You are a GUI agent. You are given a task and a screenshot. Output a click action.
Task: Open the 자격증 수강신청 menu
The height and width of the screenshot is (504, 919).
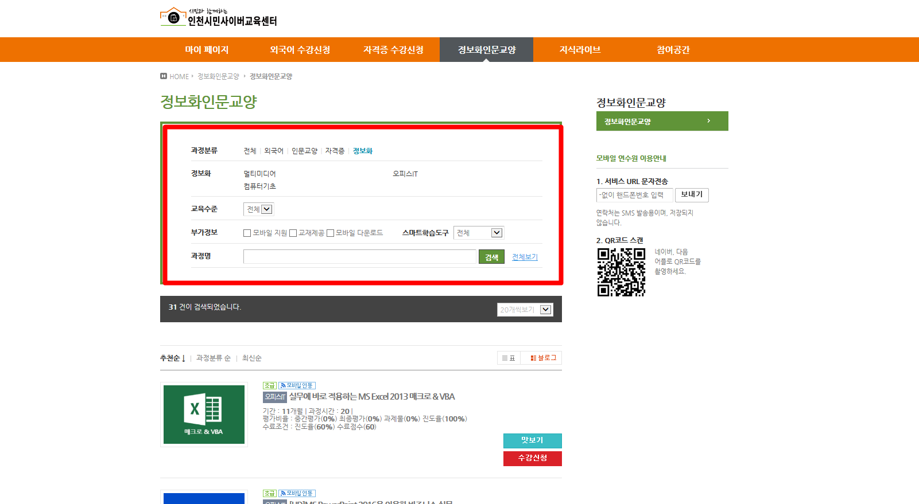point(393,50)
